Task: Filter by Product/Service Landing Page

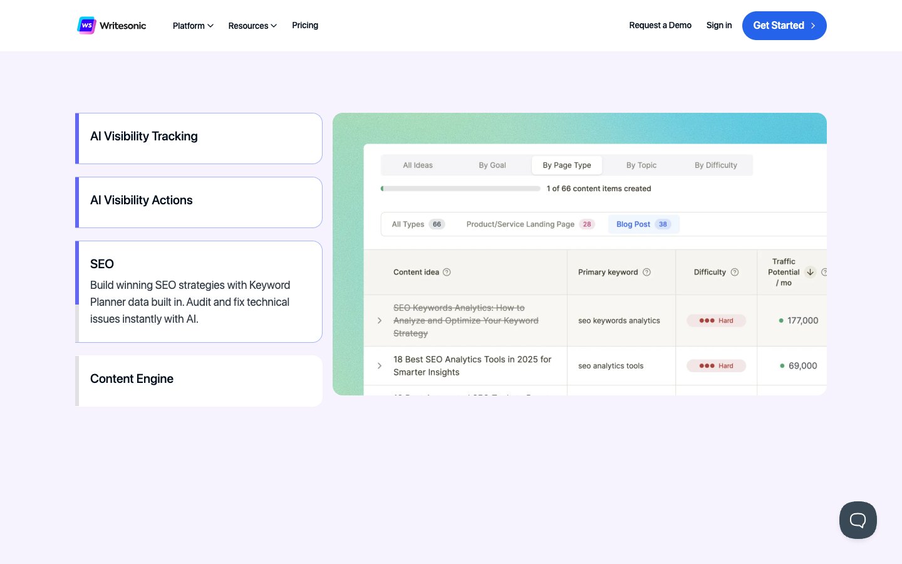Action: click(529, 224)
